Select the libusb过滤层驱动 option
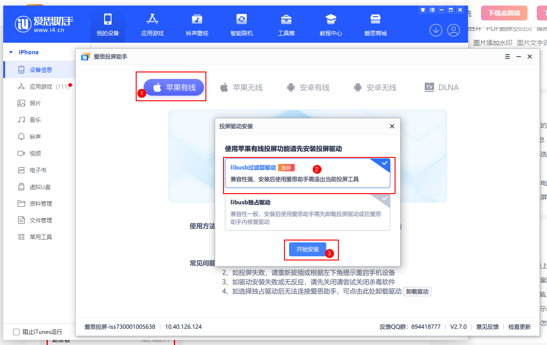The image size is (547, 345). pos(307,173)
